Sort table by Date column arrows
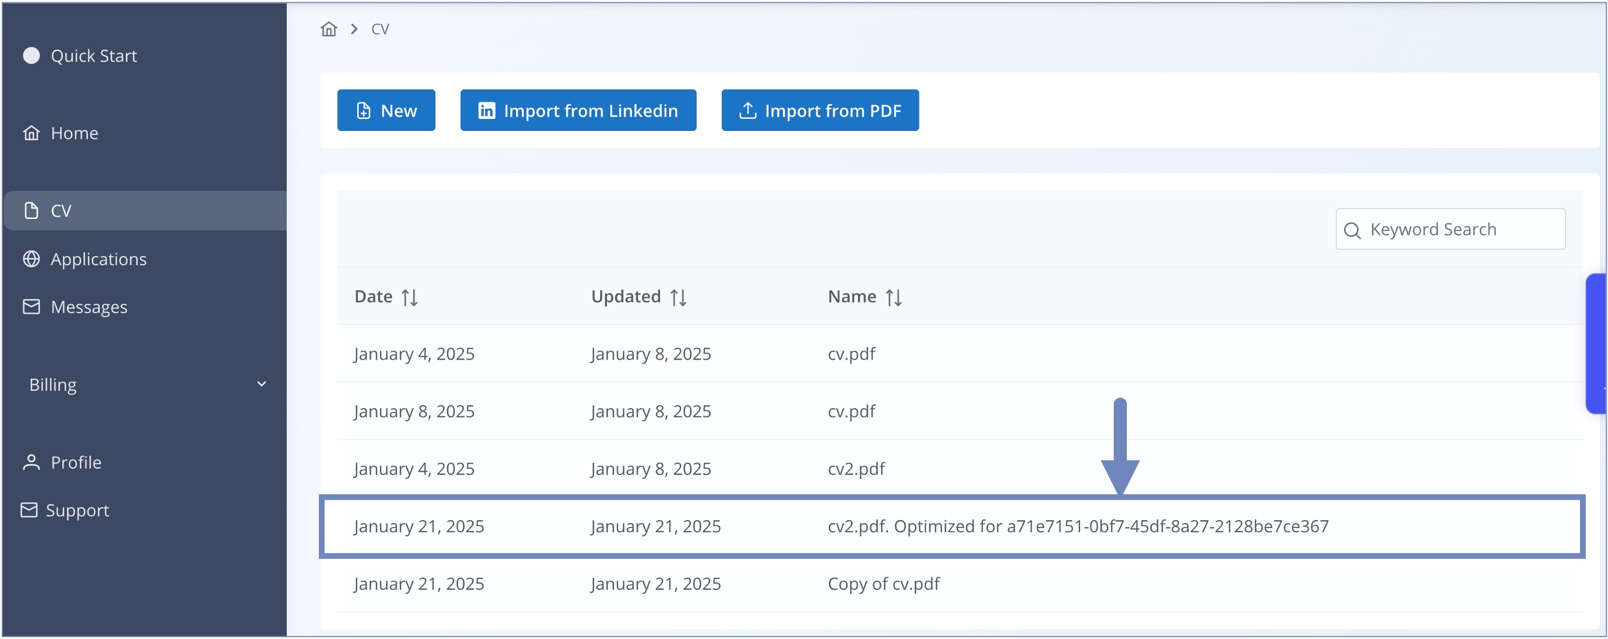The image size is (1608, 639). click(x=410, y=297)
